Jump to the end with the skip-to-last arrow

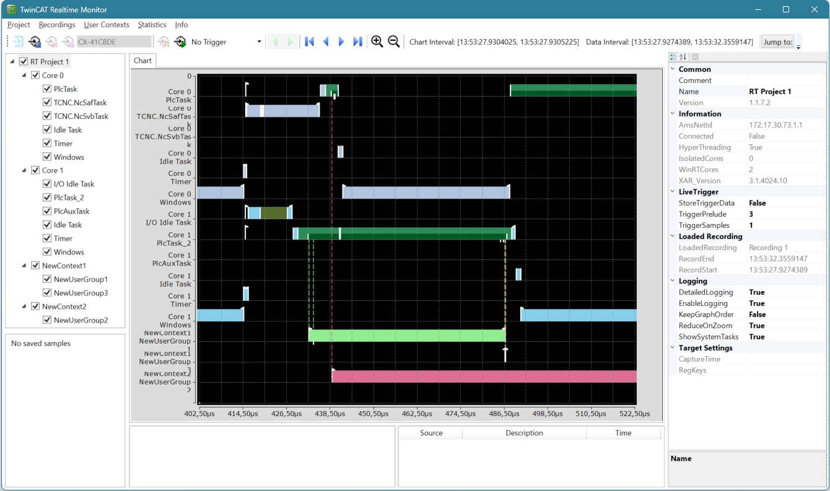tap(357, 41)
